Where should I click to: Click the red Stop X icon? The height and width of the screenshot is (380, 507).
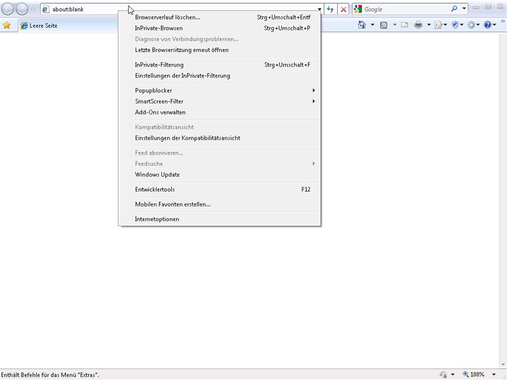click(x=343, y=9)
